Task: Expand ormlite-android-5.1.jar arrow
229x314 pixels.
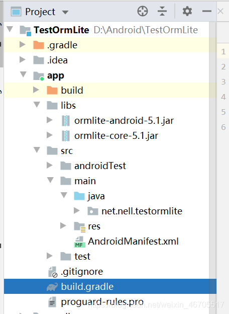Action: 50,120
